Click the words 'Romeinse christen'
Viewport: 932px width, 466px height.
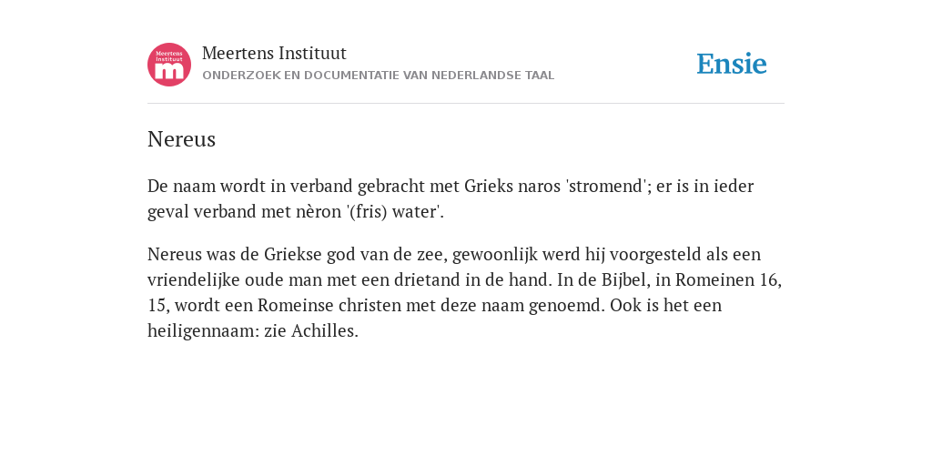tap(329, 306)
